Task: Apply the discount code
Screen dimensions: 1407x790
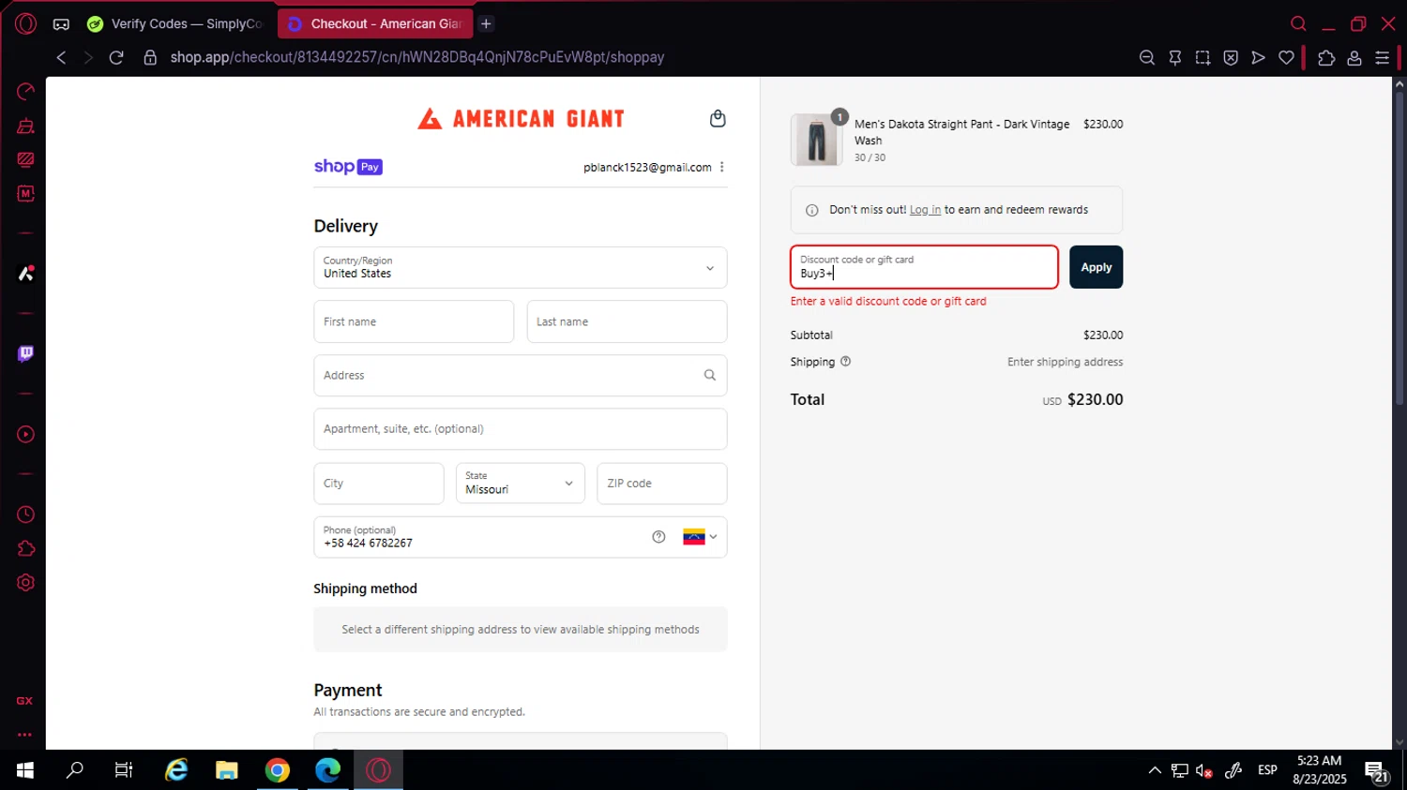Action: pyautogui.click(x=1096, y=267)
